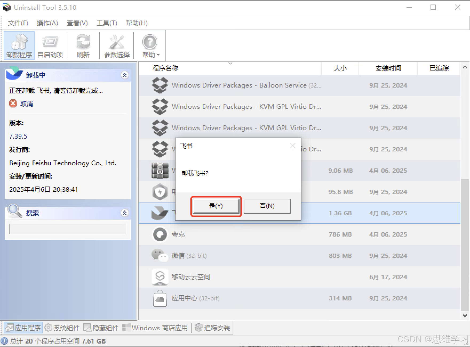The width and height of the screenshot is (470, 347).
Task: Switch to the 系统组件 tab
Action: [62, 328]
